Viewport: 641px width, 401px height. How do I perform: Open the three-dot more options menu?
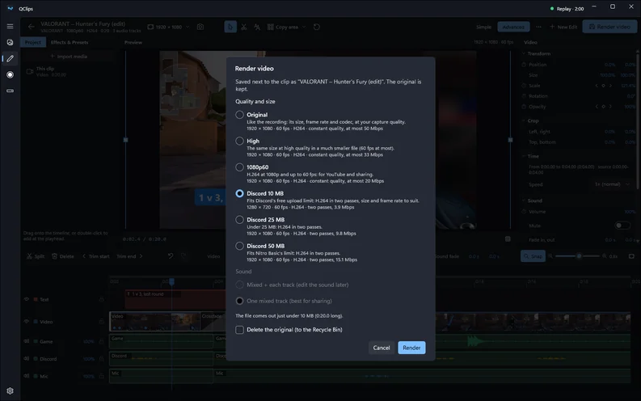click(x=538, y=27)
